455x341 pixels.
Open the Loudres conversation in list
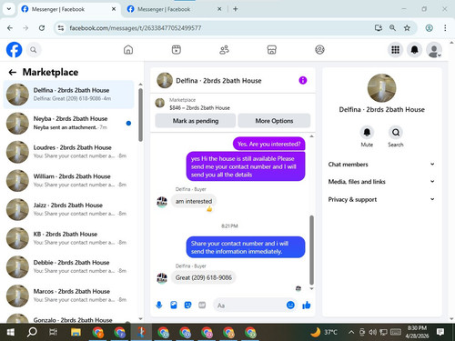coord(68,152)
